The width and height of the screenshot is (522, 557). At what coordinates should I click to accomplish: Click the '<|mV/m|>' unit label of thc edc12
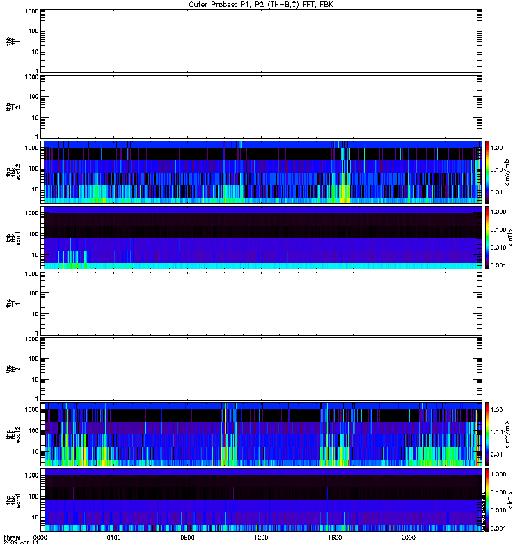(507, 434)
